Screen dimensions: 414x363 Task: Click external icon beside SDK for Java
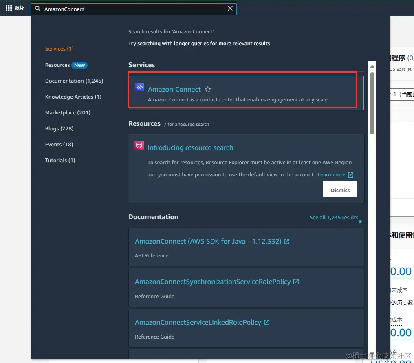click(286, 241)
